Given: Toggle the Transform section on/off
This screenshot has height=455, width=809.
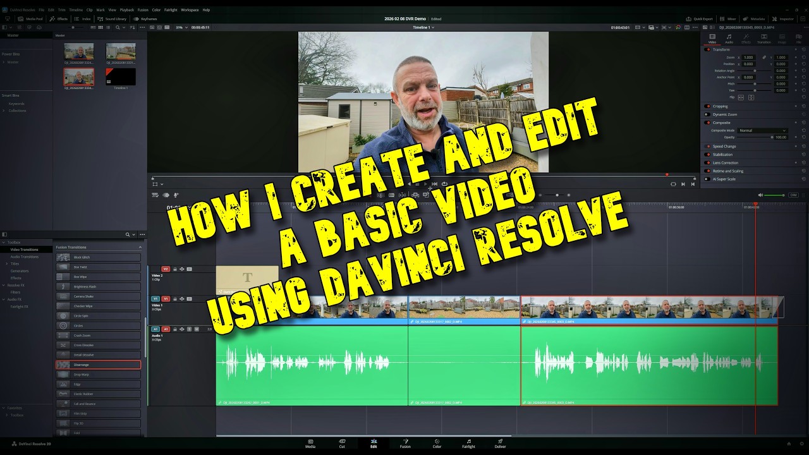Looking at the screenshot, I should (708, 49).
